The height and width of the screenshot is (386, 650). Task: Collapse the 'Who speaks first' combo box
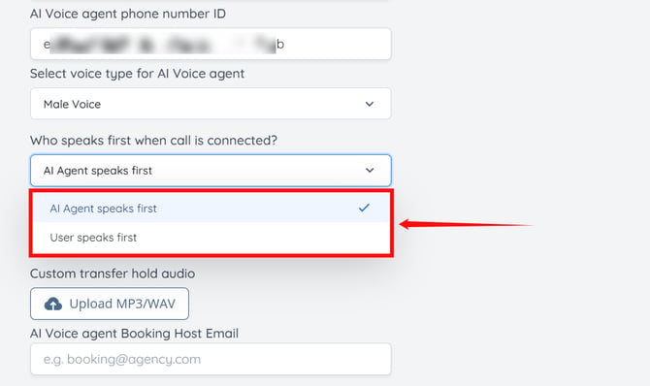tap(211, 171)
